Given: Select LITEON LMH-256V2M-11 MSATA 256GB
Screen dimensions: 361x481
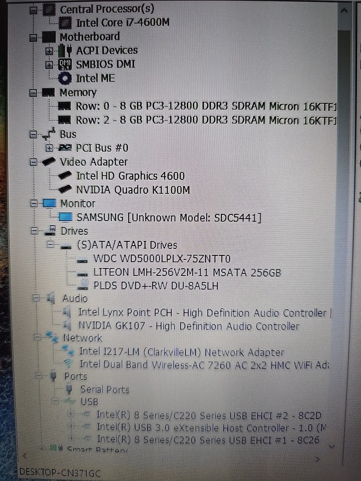Looking at the screenshot, I should 187,272.
